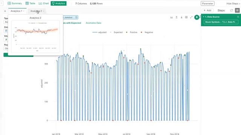241x135 pixels.
Task: Open Analytics 2 tab dropdown arrow
Action: tap(44, 11)
